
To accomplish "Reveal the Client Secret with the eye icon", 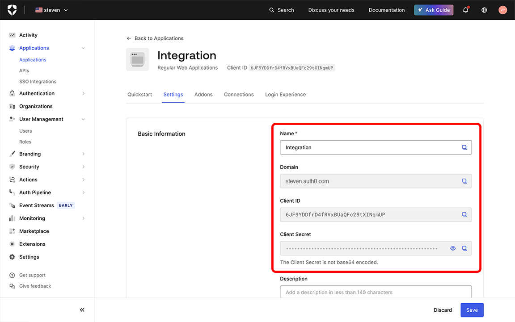I will [x=453, y=248].
